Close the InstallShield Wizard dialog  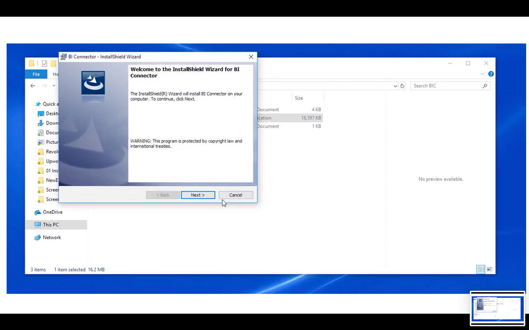[x=251, y=57]
